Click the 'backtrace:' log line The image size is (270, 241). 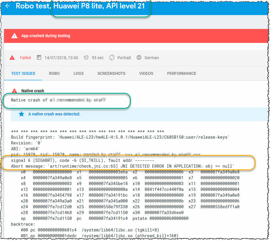pos(23,224)
